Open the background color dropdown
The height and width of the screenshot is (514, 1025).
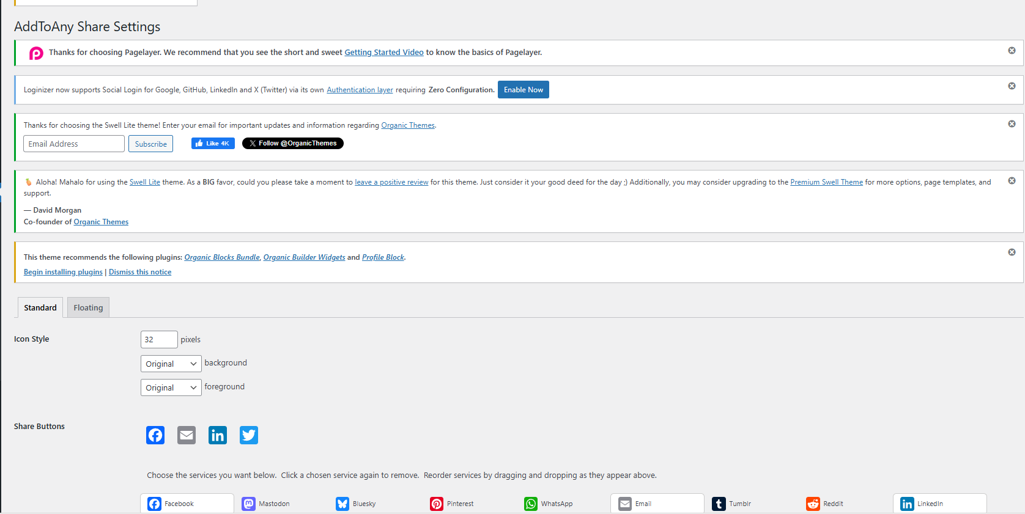tap(171, 364)
